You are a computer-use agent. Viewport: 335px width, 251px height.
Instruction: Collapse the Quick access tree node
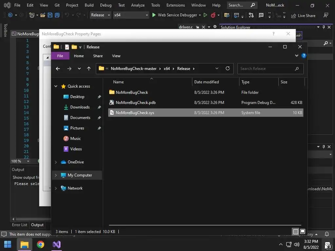[x=56, y=86]
